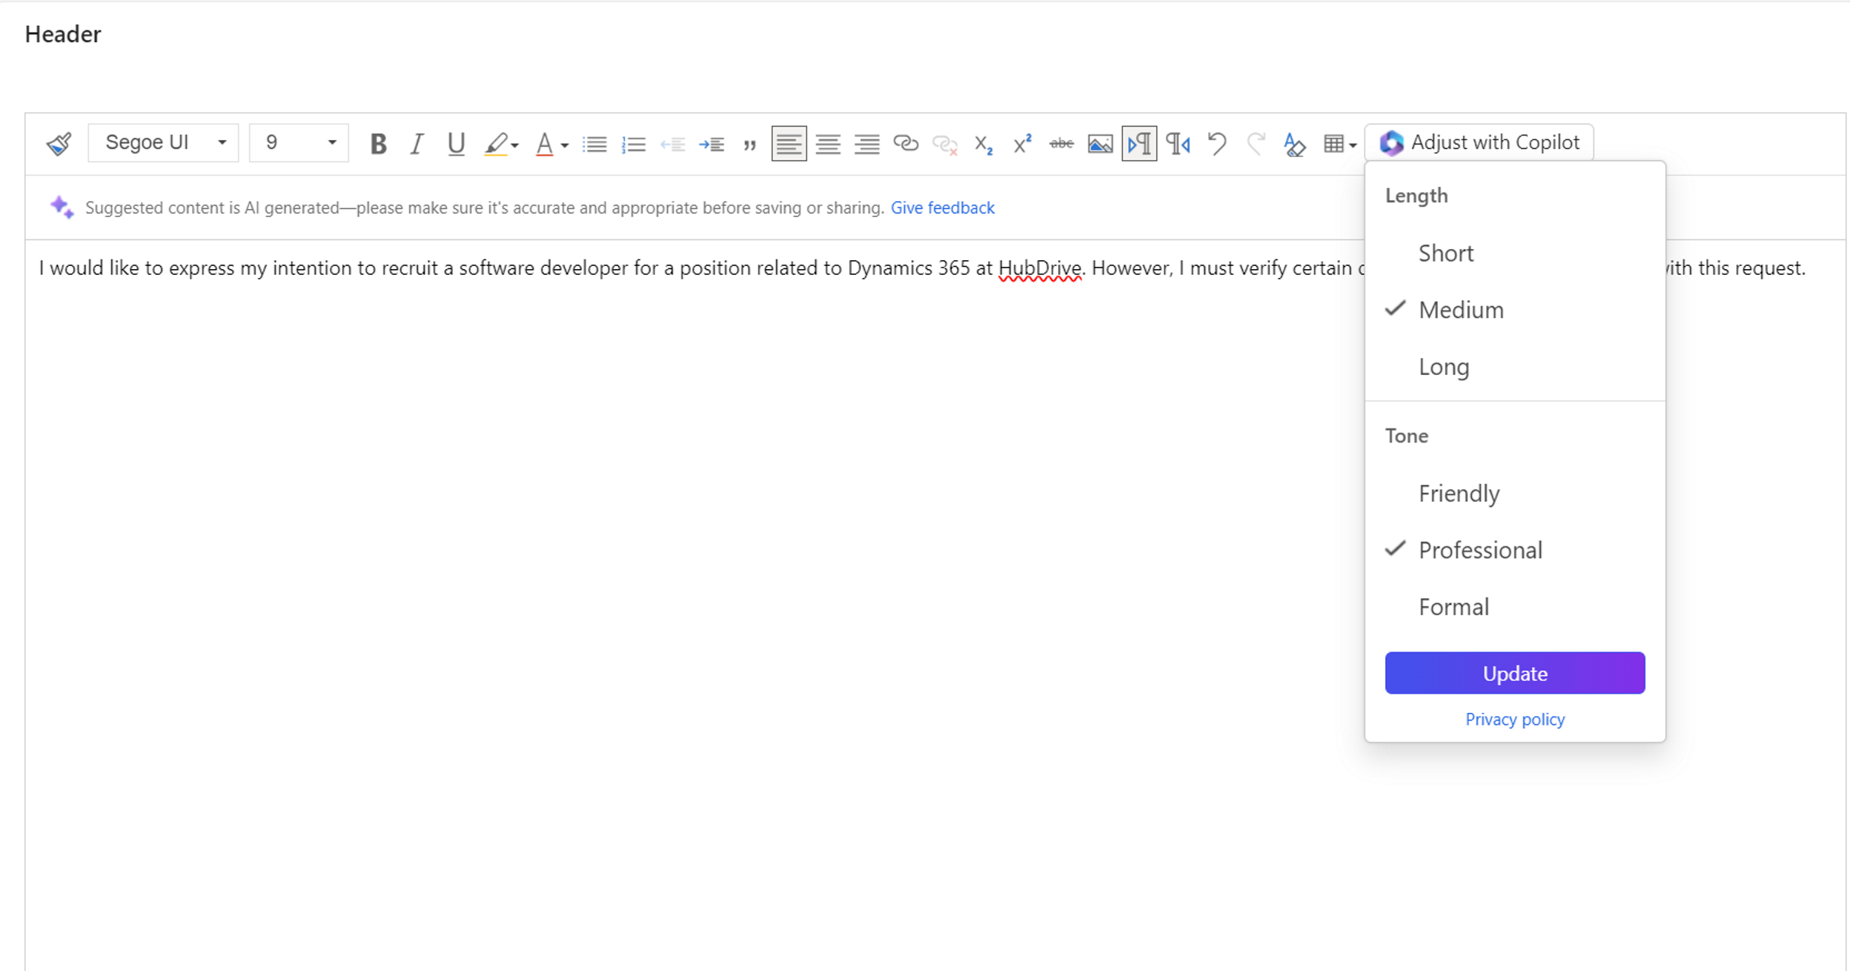This screenshot has width=1850, height=971.
Task: Click the Tone section heading
Action: click(x=1407, y=436)
